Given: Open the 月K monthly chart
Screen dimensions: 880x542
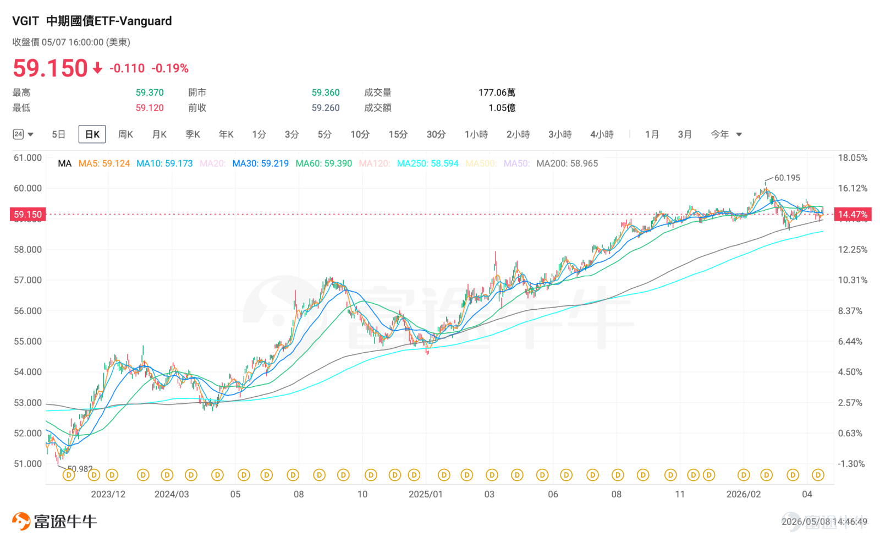Looking at the screenshot, I should 159,134.
